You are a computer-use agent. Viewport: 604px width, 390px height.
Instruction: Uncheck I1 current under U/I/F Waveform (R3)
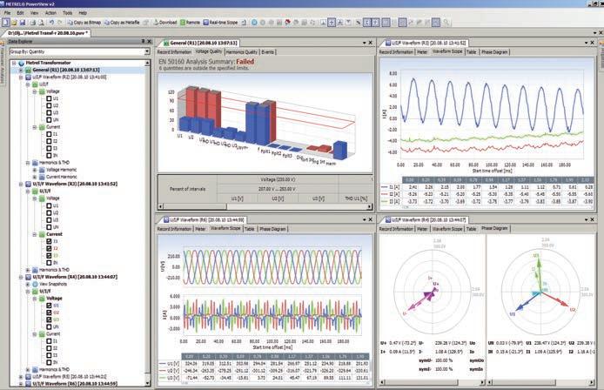click(49, 241)
